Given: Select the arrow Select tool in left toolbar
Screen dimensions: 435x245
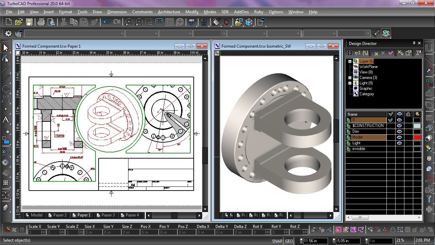Looking at the screenshot, I should tap(5, 48).
